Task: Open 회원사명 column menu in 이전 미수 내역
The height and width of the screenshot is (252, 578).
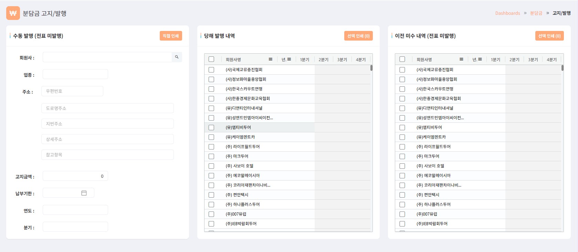Action: pos(461,59)
